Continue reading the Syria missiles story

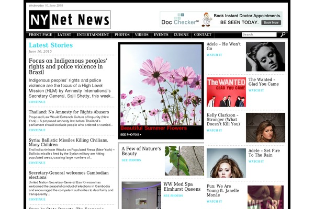click(x=37, y=162)
